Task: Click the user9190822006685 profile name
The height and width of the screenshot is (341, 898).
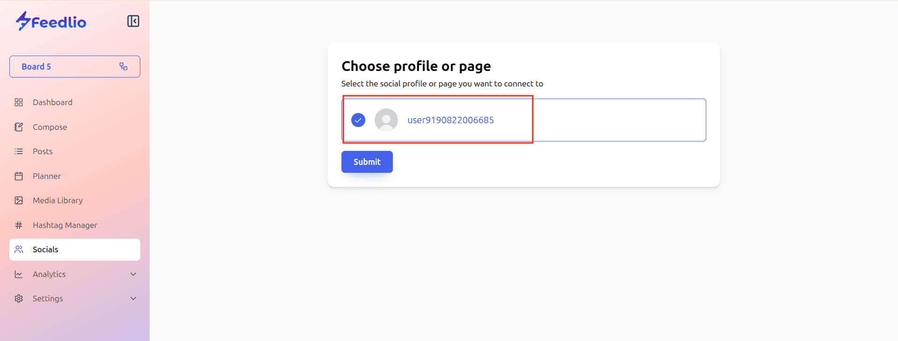Action: (x=450, y=120)
